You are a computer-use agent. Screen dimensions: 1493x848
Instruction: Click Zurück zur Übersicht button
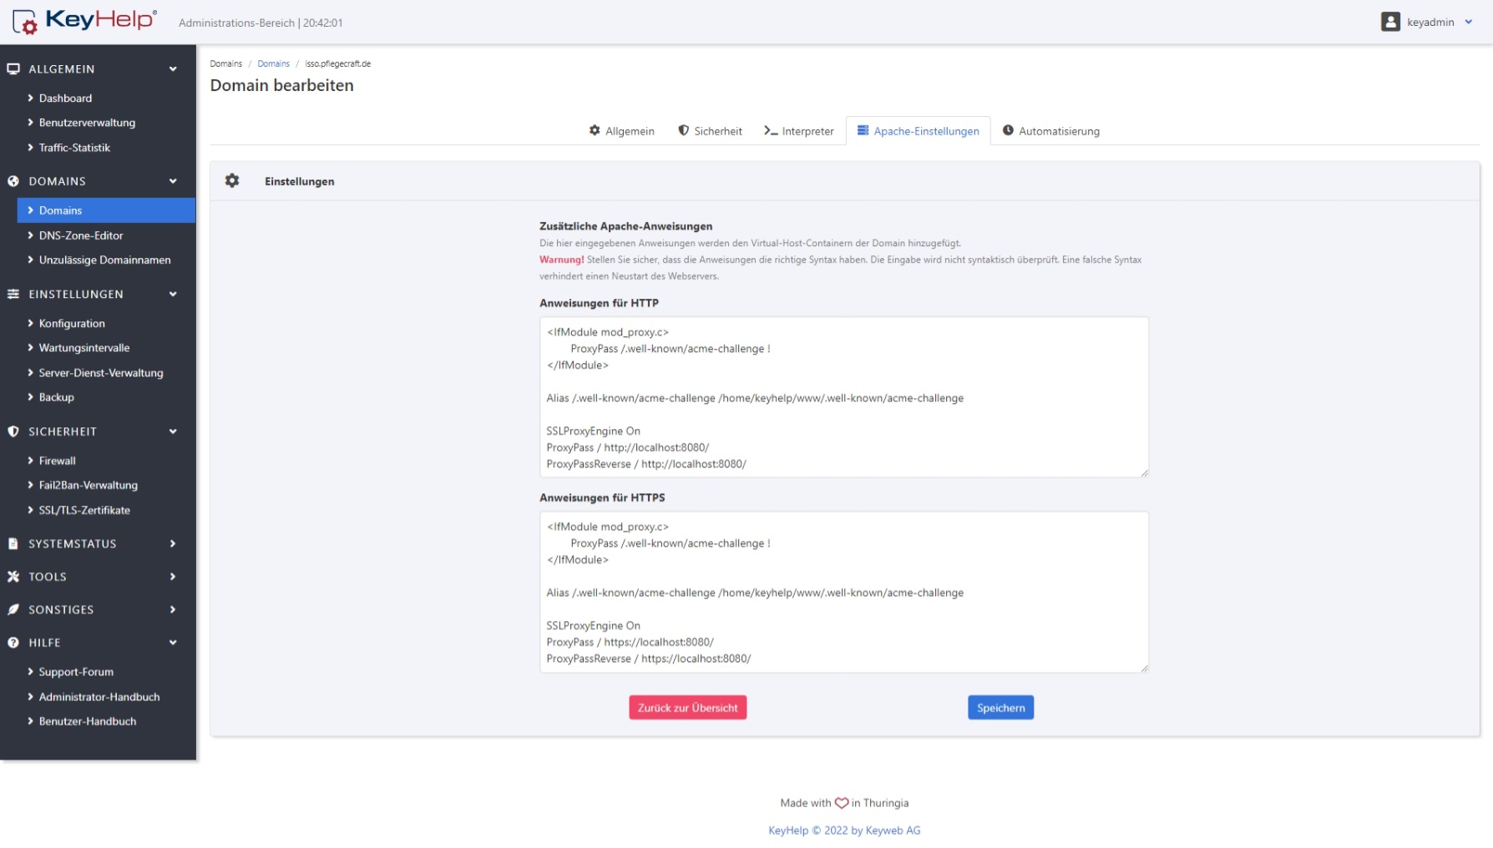687,708
